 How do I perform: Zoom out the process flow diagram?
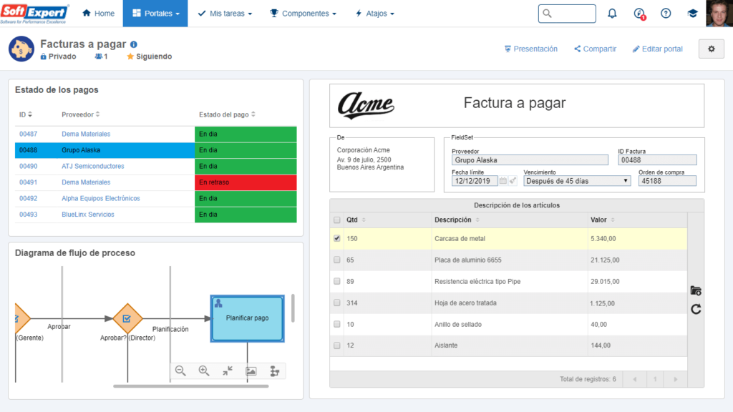click(x=180, y=371)
